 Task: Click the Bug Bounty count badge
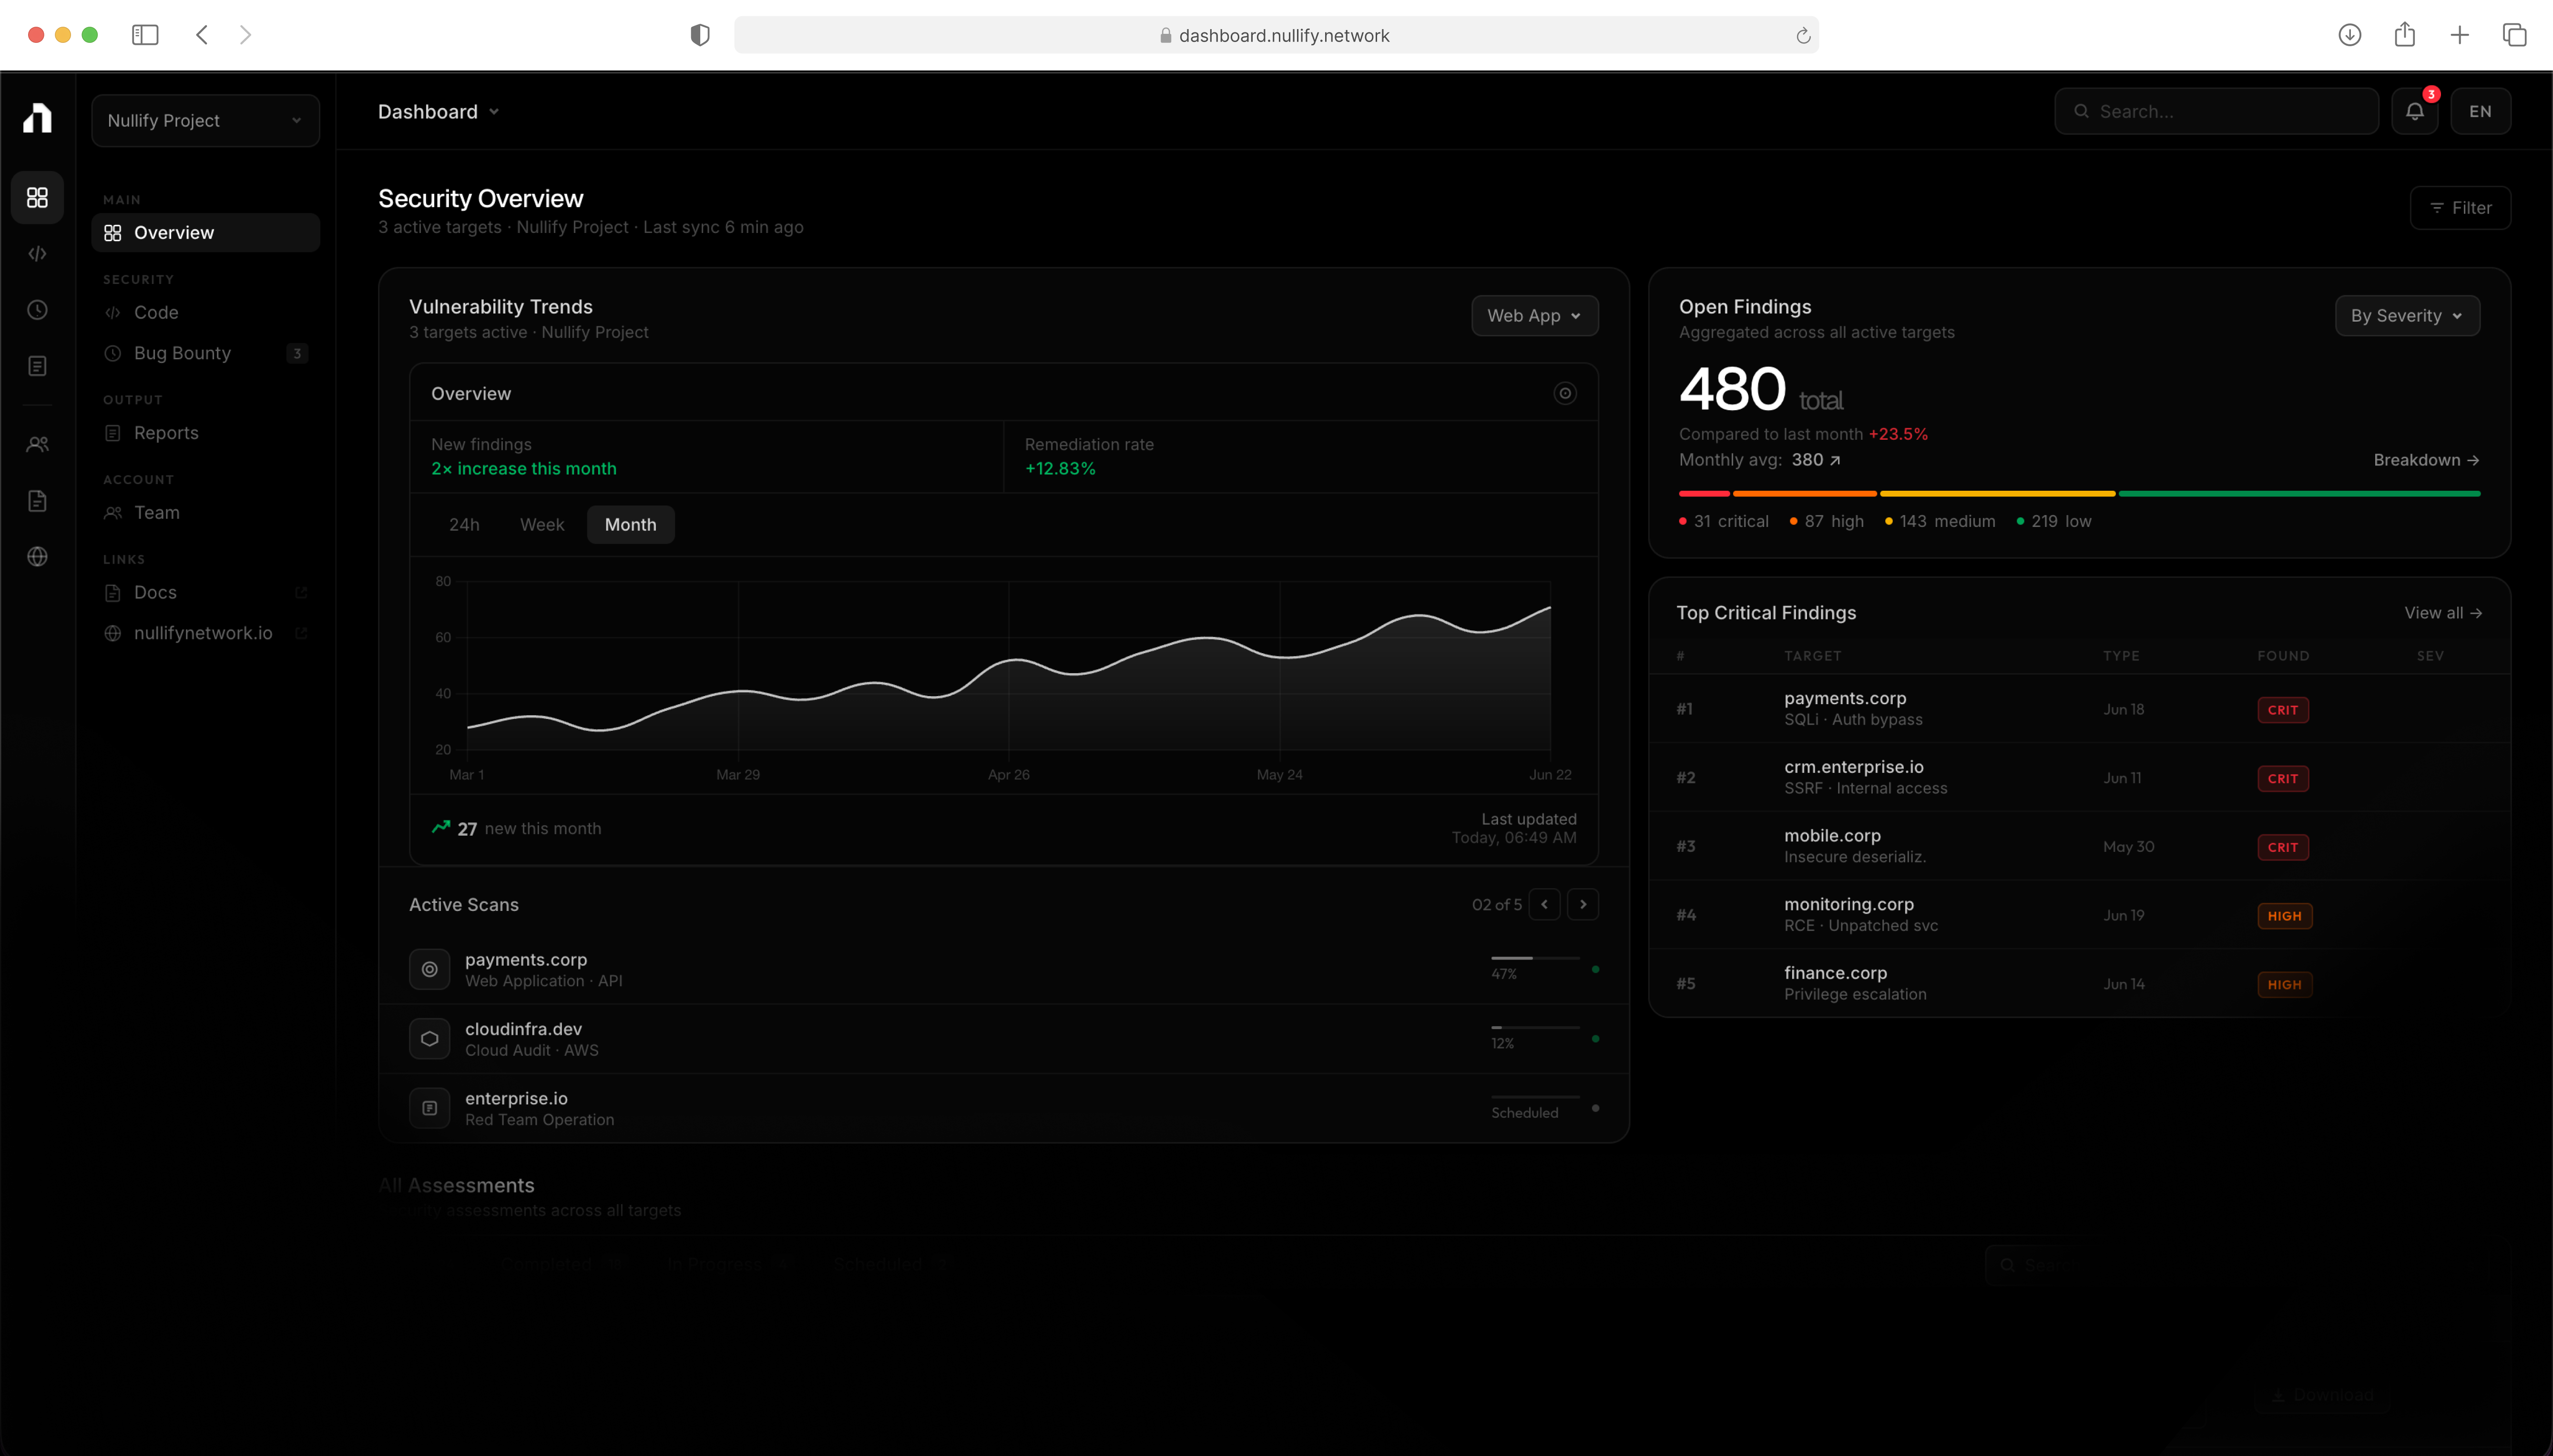(296, 353)
